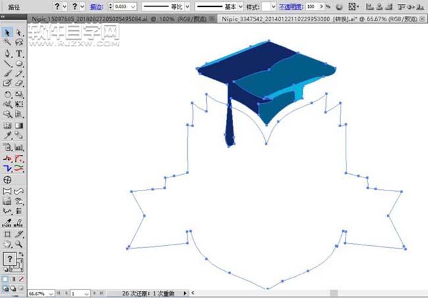Enable Draw Normal mode
This screenshot has height=298, width=428.
pyautogui.click(x=5, y=288)
